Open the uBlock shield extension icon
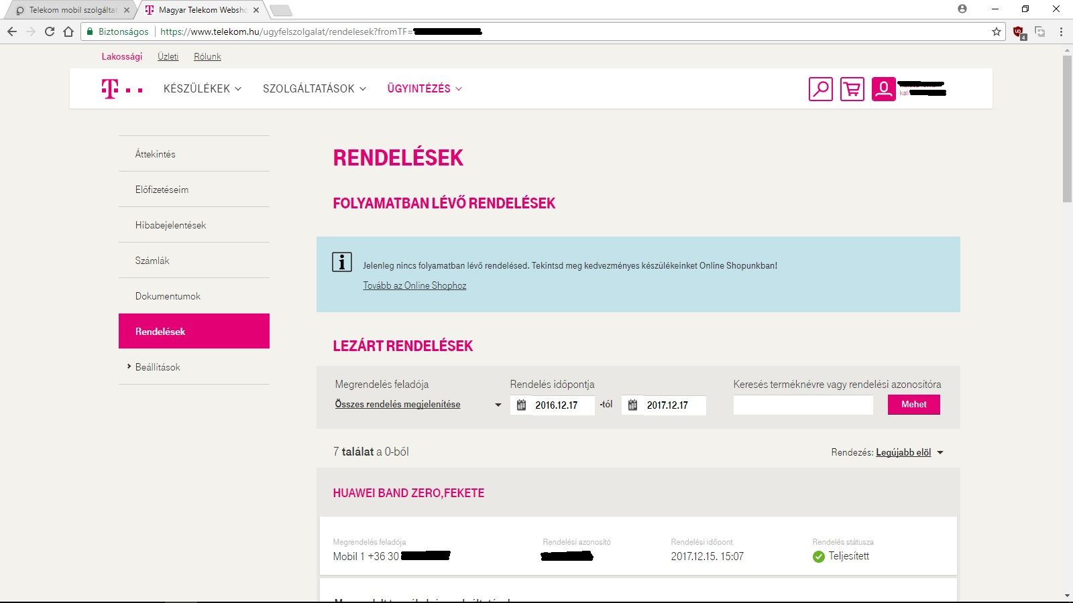Image resolution: width=1073 pixels, height=603 pixels. (1019, 31)
